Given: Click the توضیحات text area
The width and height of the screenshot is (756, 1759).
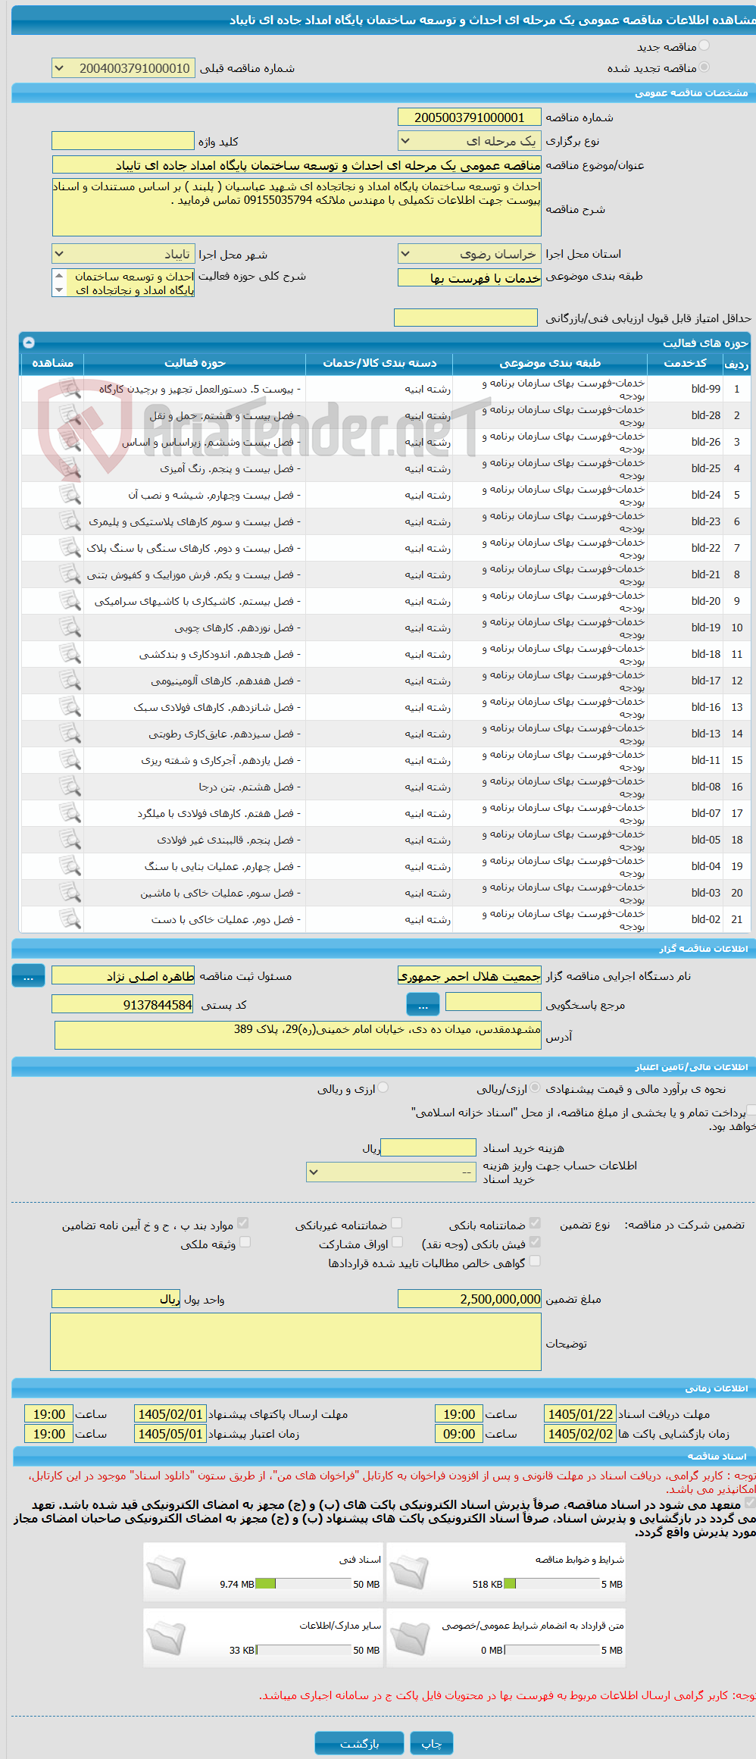Looking at the screenshot, I should click(295, 1342).
